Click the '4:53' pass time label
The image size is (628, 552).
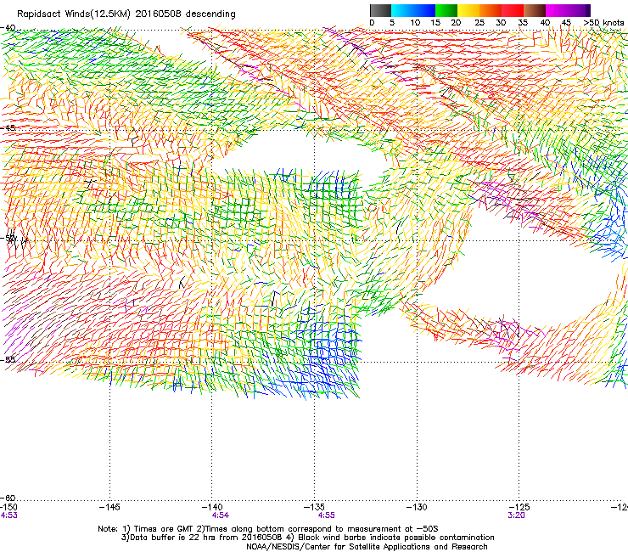tap(8, 515)
